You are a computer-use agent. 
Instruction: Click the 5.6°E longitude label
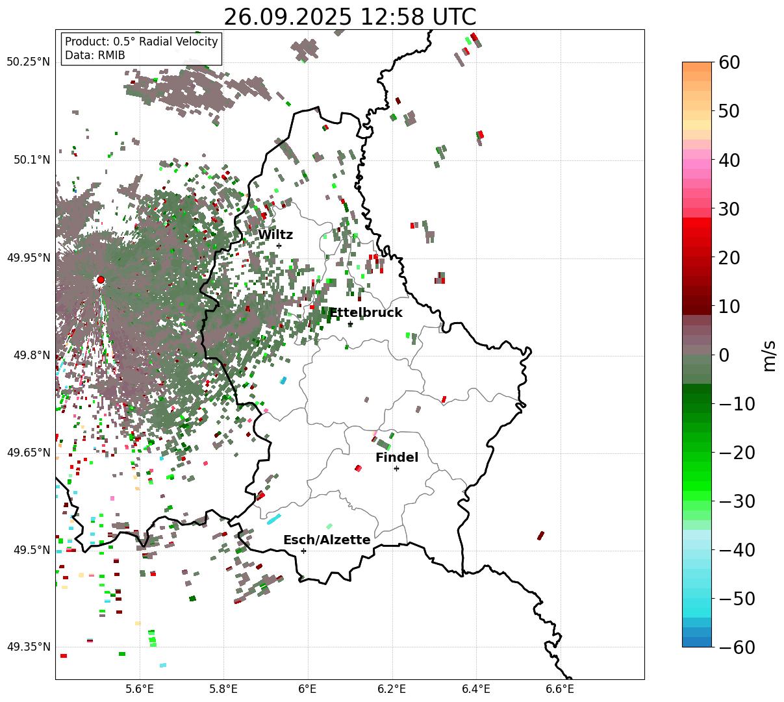[140, 688]
